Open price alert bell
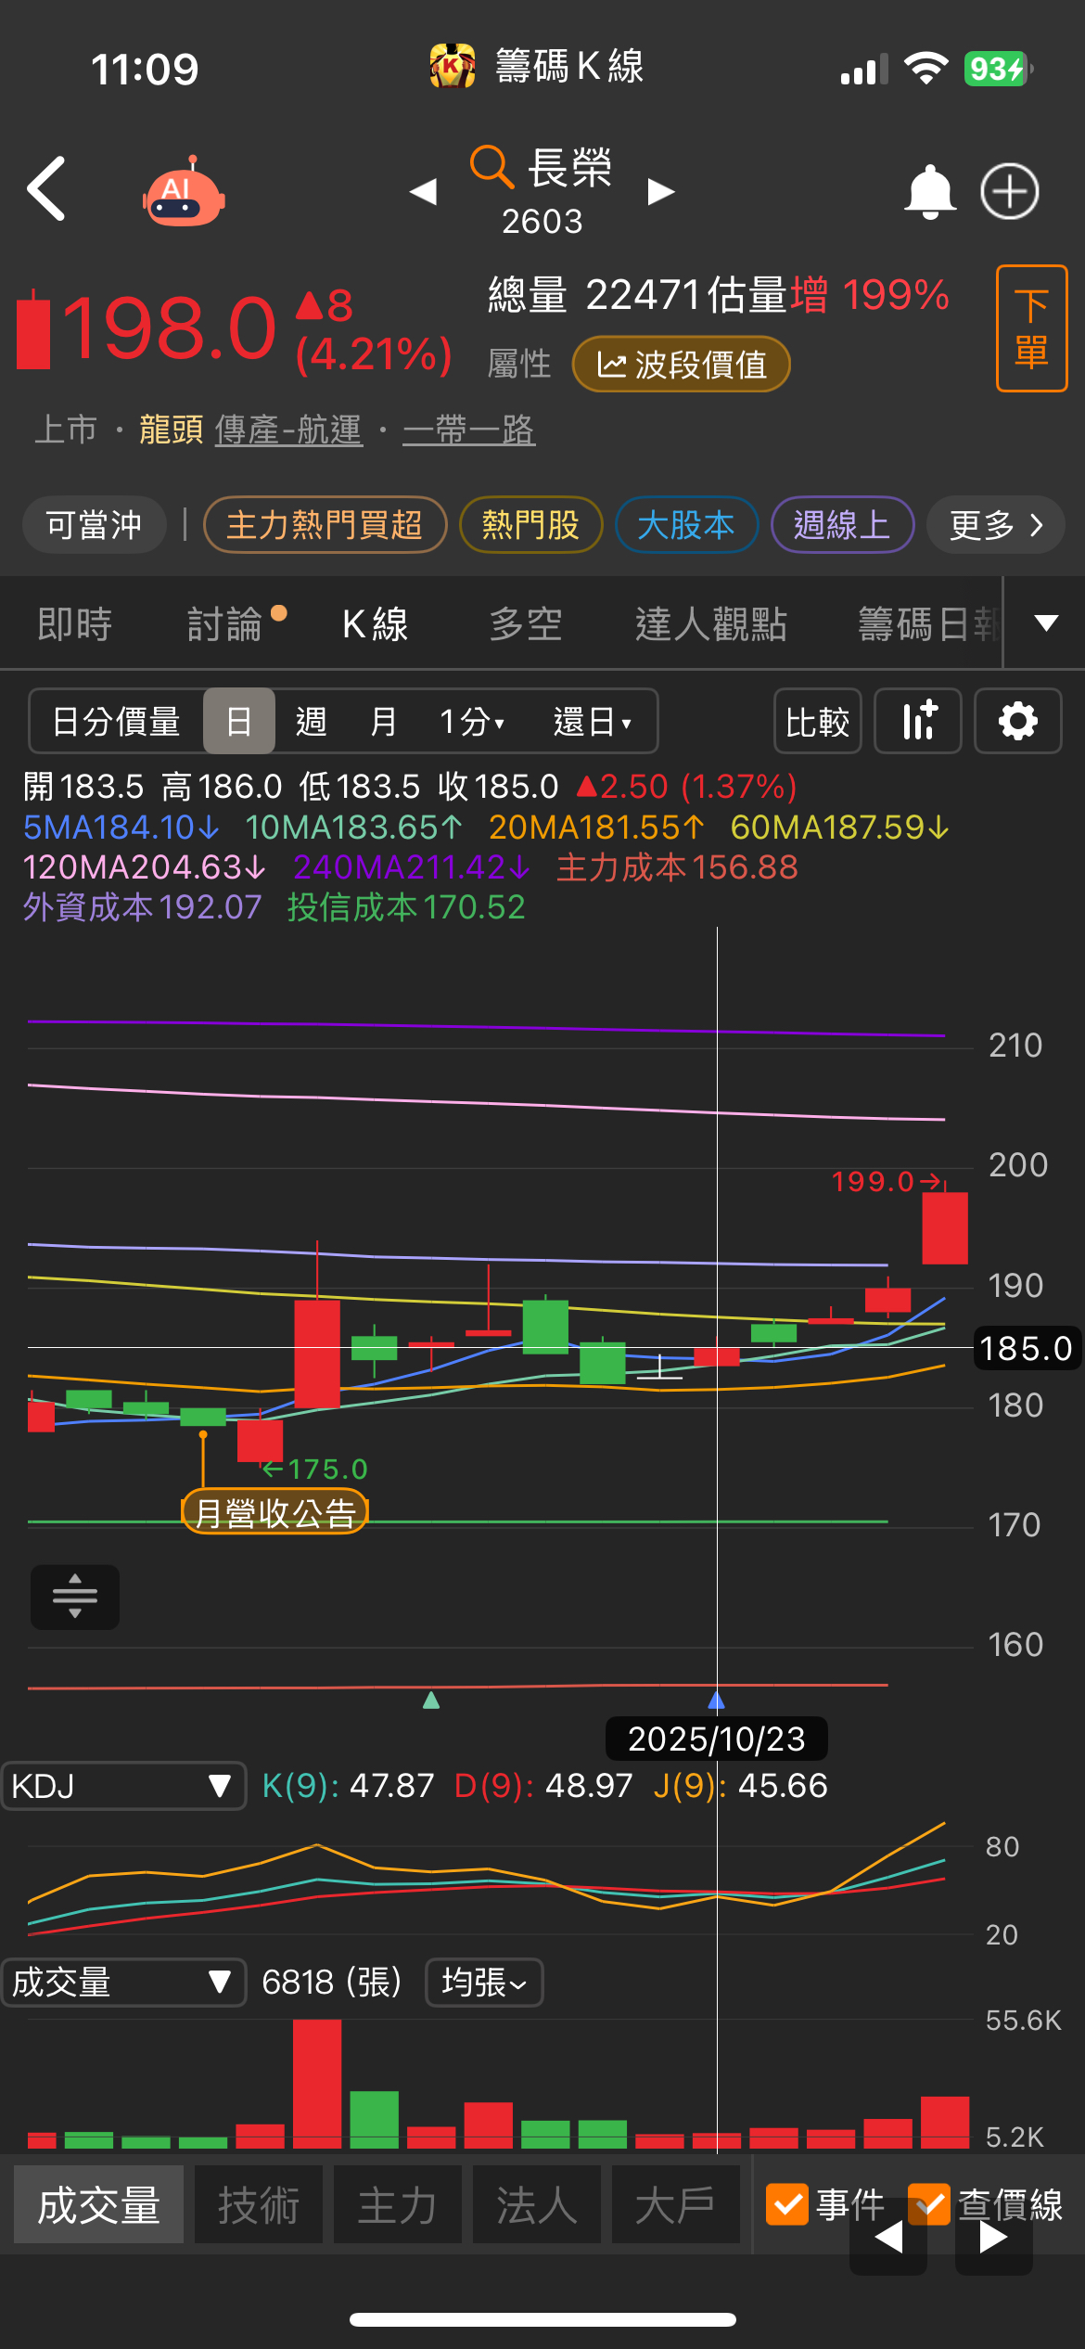Screen dimensions: 1085x2349 pyautogui.click(x=929, y=192)
